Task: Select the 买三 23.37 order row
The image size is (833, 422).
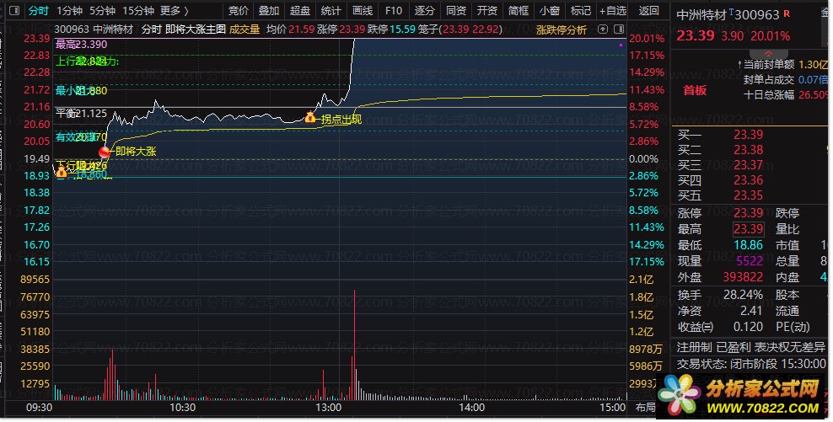Action: tap(720, 165)
